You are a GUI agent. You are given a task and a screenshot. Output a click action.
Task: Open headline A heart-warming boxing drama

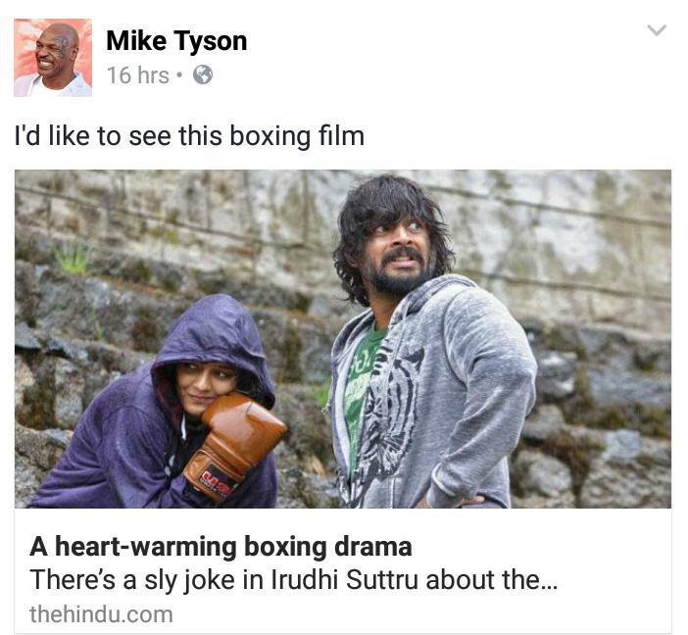click(221, 547)
